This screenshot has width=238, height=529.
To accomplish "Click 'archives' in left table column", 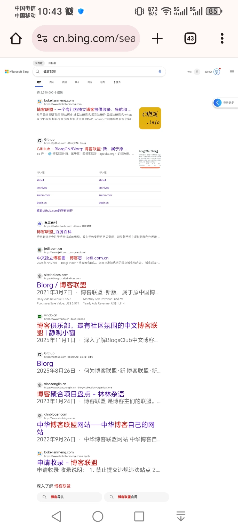I will (42, 188).
